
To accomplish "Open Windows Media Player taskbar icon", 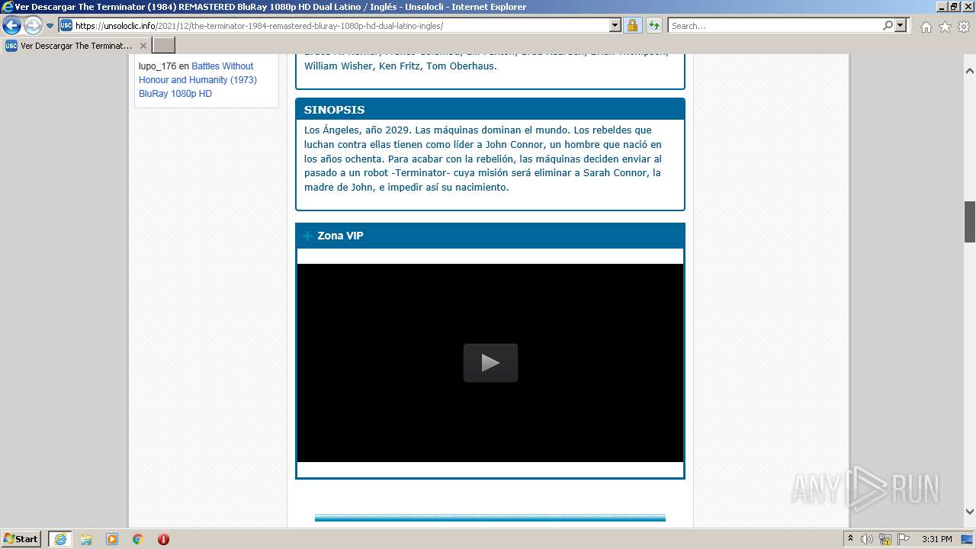I will point(112,539).
